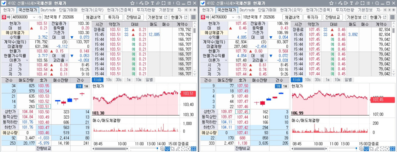The image size is (397, 152).
Task: Click zoom-in frame icon under right chart
Action: [387, 149]
